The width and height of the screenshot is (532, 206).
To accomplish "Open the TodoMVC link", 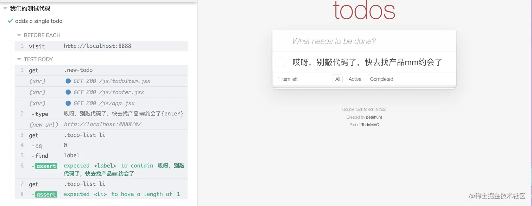I will pyautogui.click(x=370, y=125).
